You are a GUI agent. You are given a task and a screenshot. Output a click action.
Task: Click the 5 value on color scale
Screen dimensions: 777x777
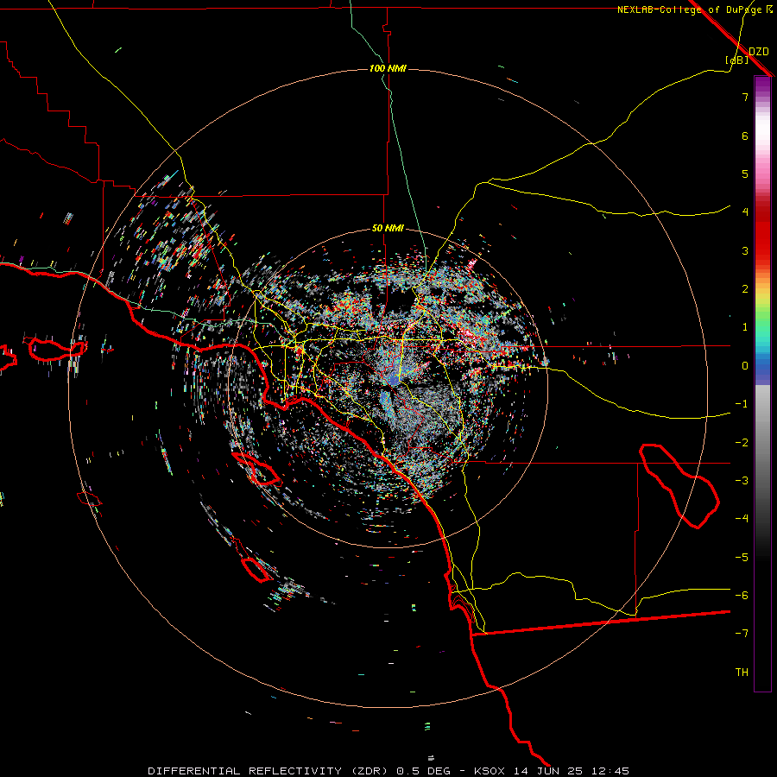(745, 174)
